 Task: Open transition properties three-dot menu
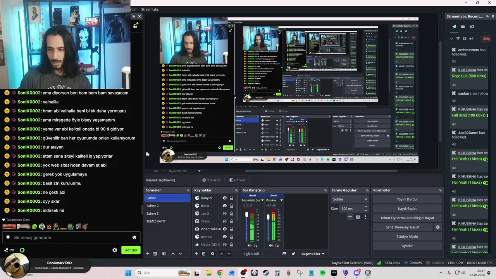tap(365, 217)
